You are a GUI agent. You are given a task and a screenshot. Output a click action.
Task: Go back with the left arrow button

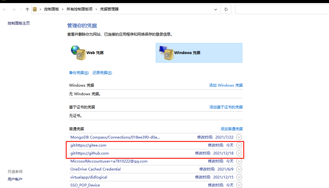[x=5, y=10]
